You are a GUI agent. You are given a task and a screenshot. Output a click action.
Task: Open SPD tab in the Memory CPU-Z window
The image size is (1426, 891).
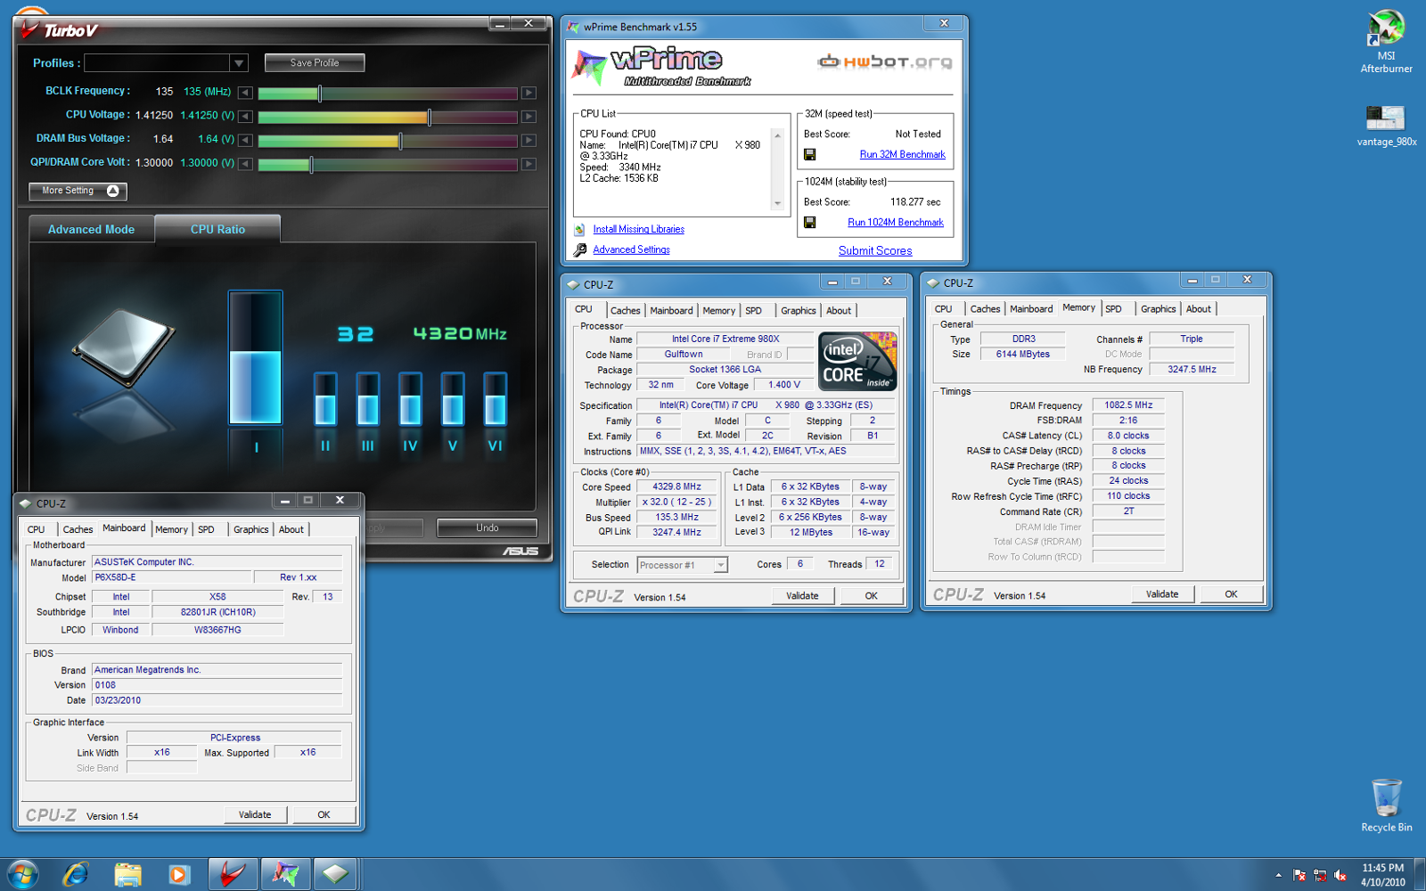point(1114,309)
